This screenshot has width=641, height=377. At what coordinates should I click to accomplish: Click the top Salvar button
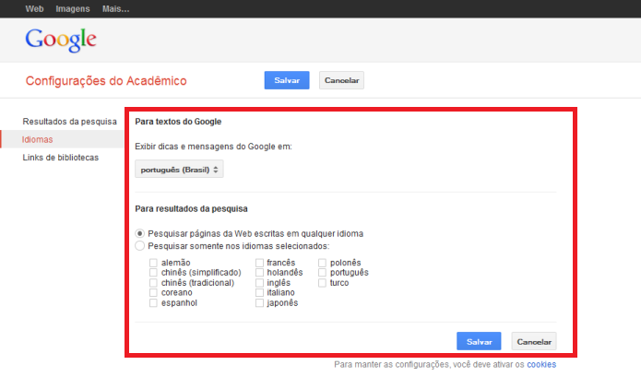(287, 80)
